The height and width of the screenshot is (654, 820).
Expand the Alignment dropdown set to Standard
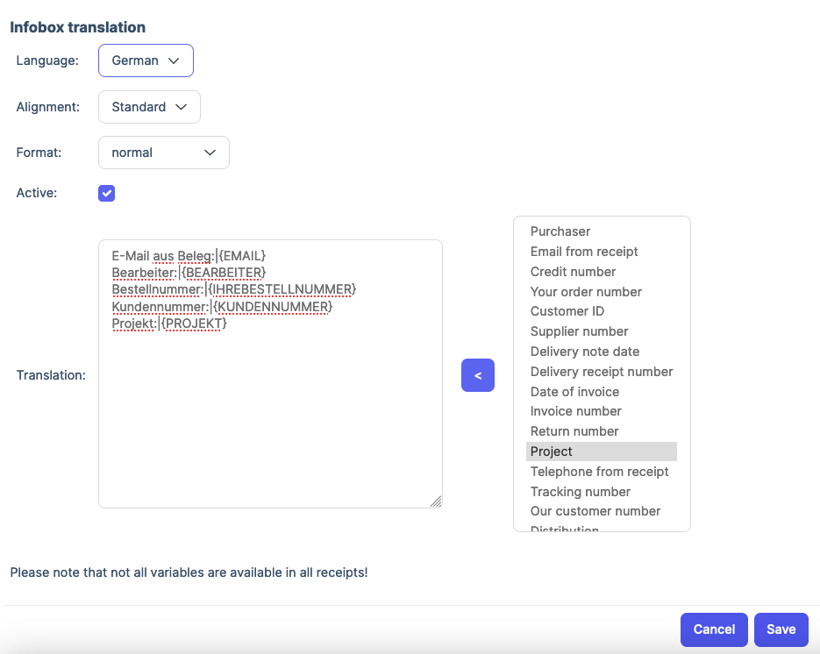coord(149,107)
